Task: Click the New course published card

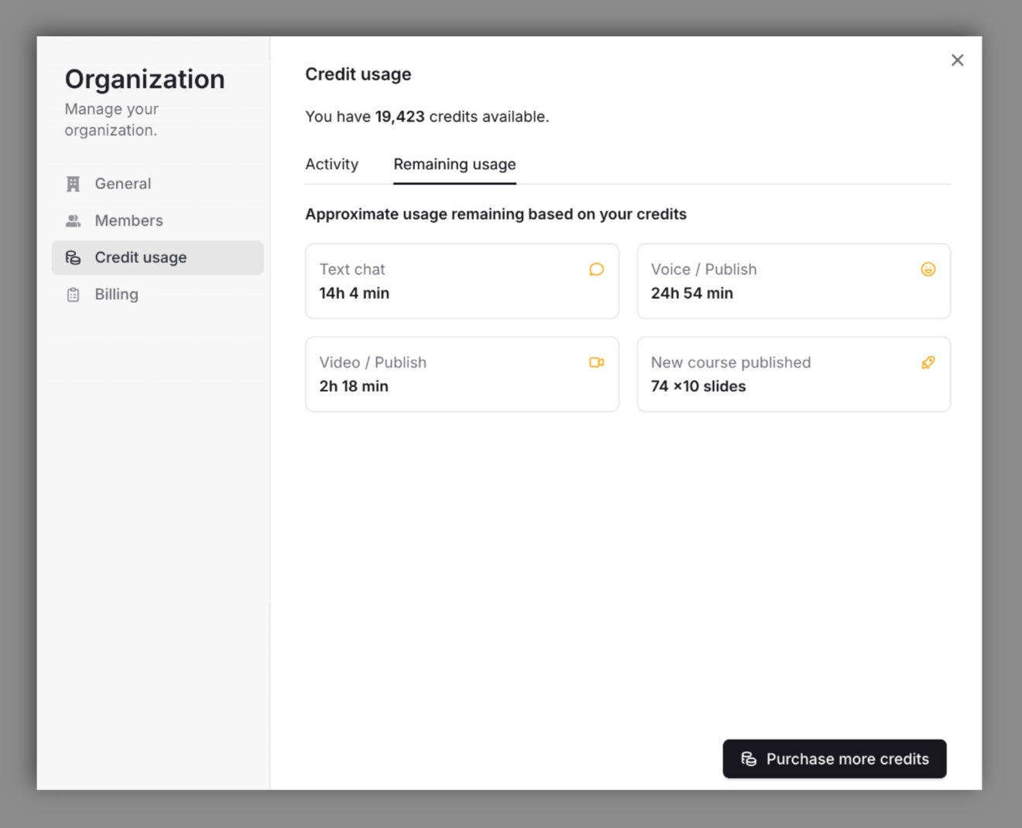Action: [x=794, y=374]
